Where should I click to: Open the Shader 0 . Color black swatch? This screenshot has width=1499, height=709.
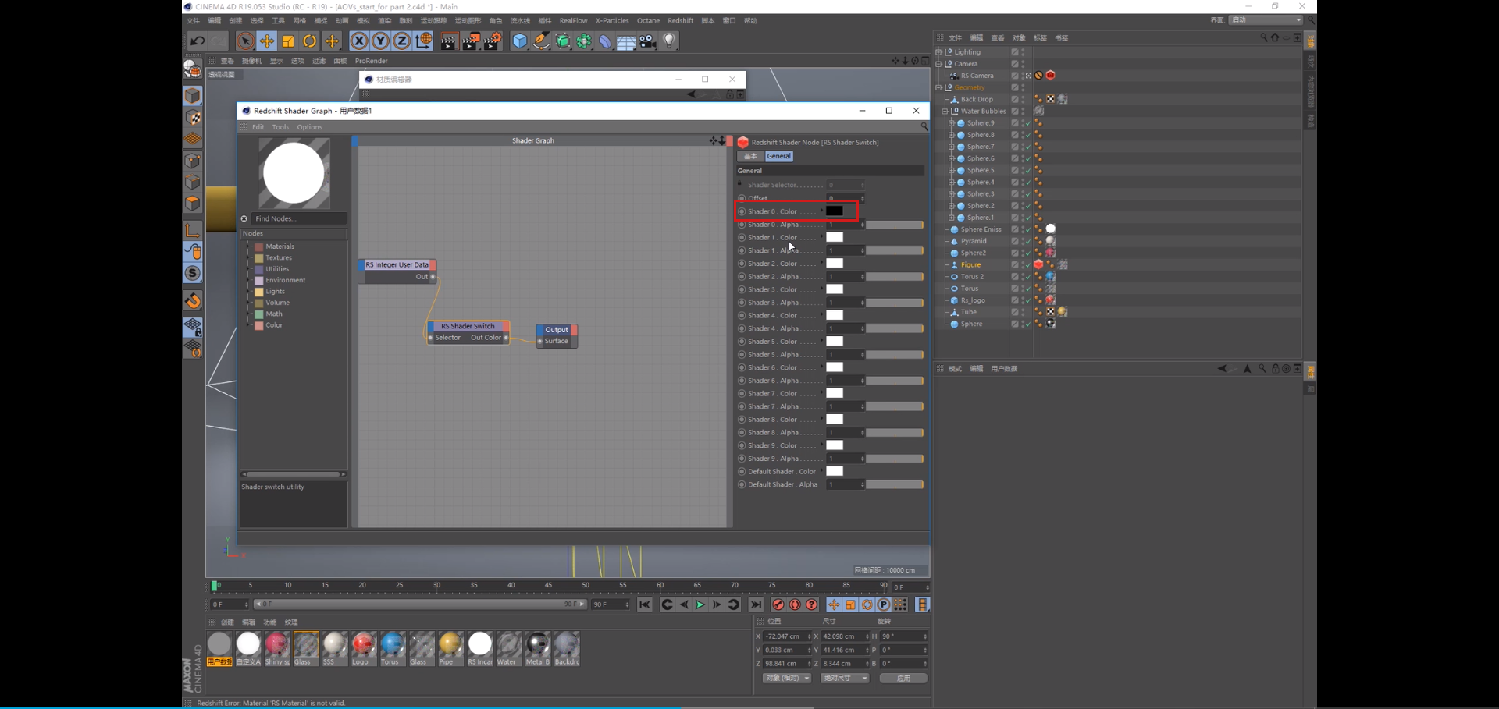tap(835, 211)
